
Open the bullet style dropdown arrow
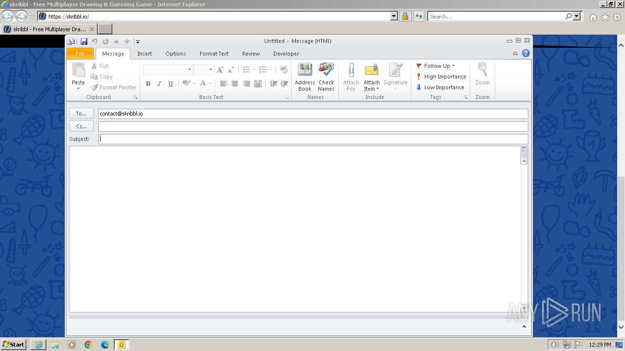coord(254,70)
